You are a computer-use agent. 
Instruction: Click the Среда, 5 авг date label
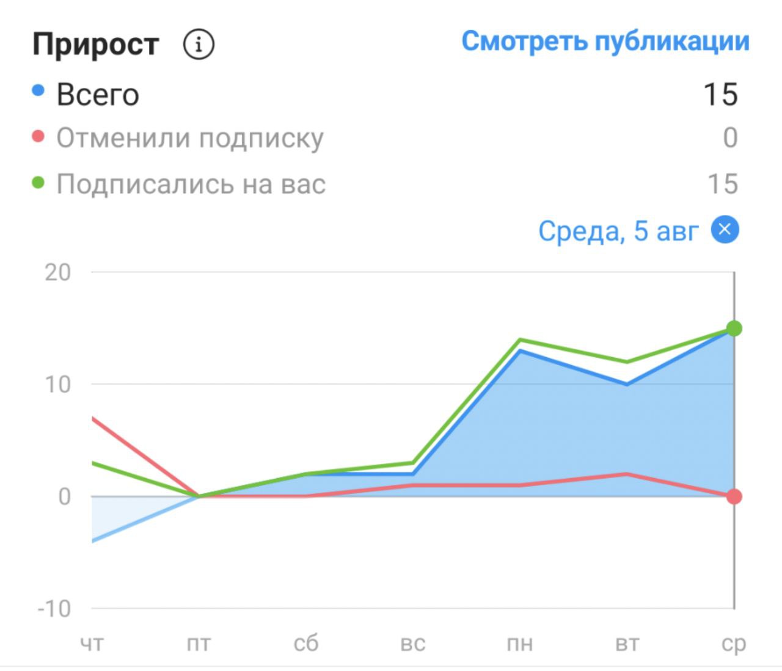click(x=618, y=231)
